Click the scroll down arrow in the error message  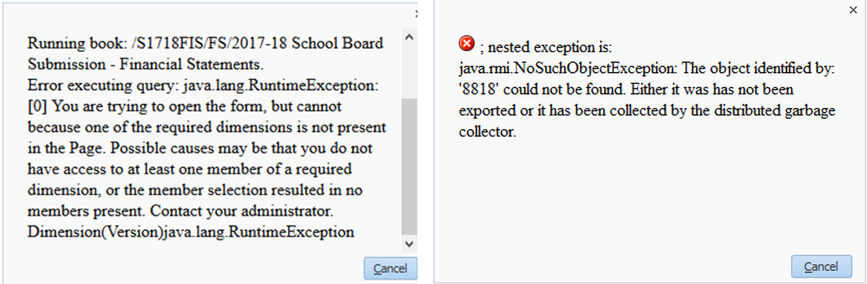point(408,244)
